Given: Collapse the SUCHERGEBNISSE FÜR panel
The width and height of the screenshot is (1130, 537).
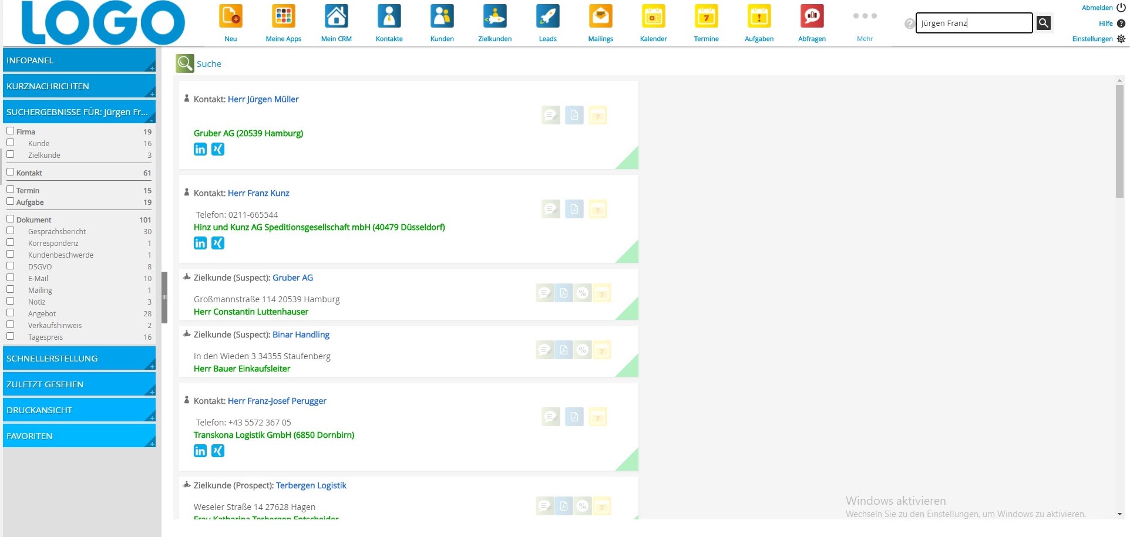Looking at the screenshot, I should (x=79, y=112).
